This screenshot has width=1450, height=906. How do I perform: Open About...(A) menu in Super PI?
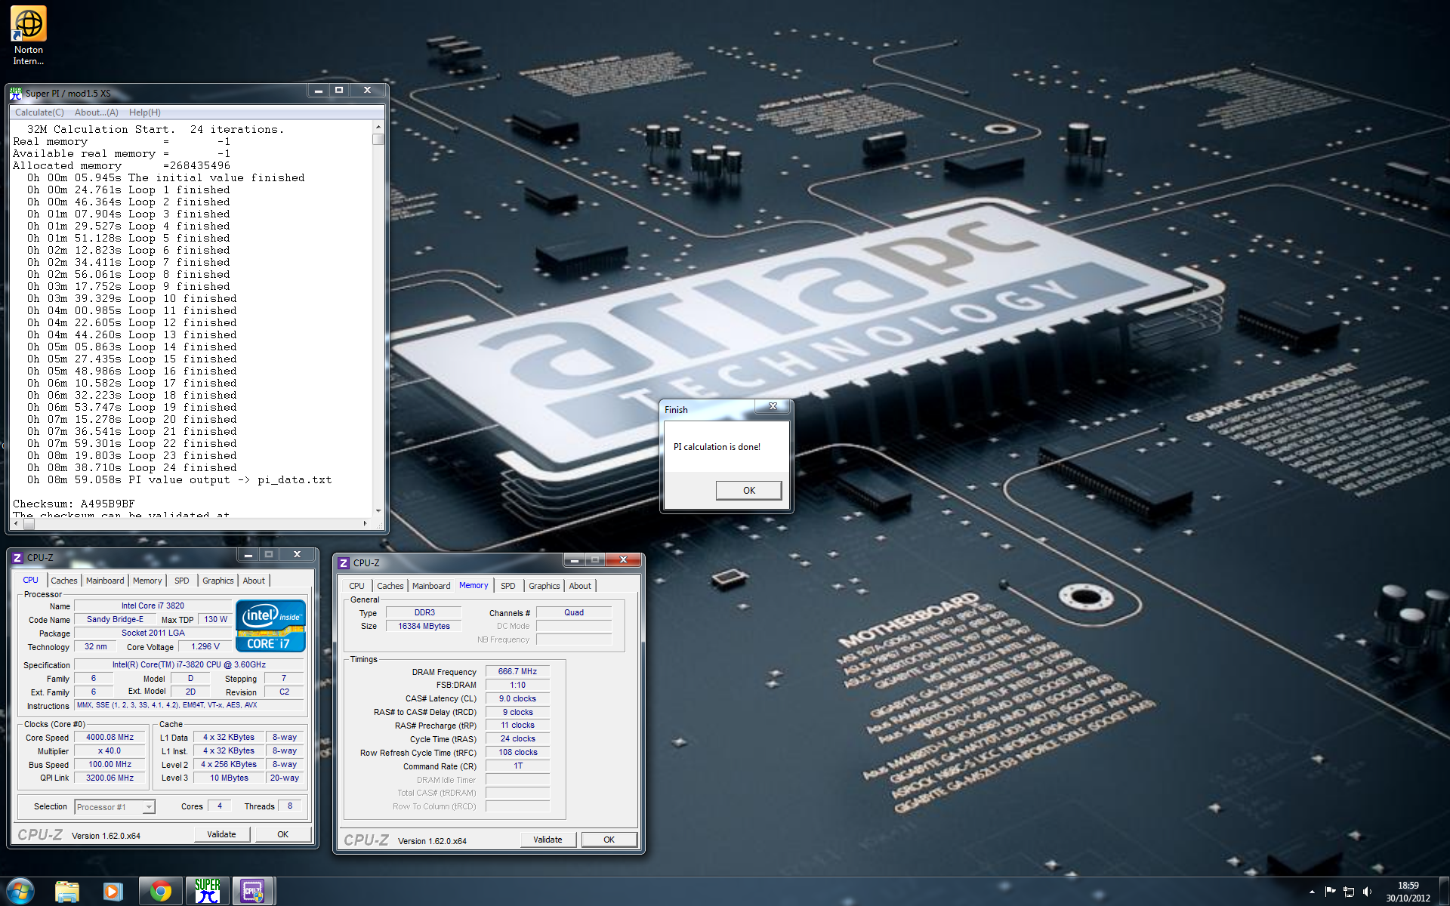pyautogui.click(x=96, y=112)
